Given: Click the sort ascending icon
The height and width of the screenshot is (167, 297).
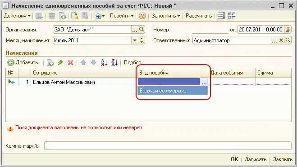Looking at the screenshot, I should tap(104, 62).
